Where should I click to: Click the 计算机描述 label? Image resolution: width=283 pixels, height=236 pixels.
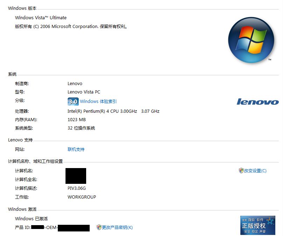(x=26, y=188)
